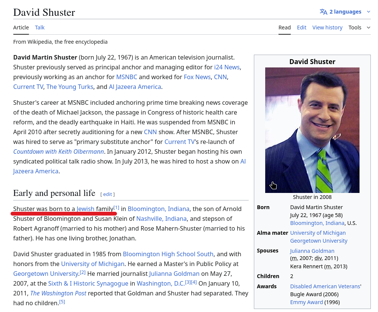The height and width of the screenshot is (312, 378).
Task: Open Georgetown University link in body paragraph
Action: 46,274
